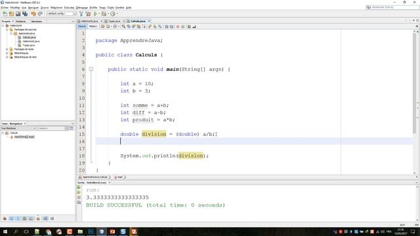Click the line 16 in the code editor
420x236 pixels.
point(254,142)
